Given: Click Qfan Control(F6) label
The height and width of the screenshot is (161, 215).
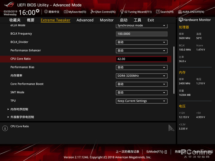Looking at the screenshot, I should pos(105,12).
